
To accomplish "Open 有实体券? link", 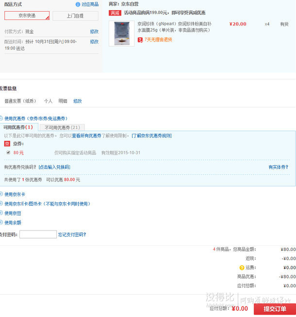I will point(279,167).
